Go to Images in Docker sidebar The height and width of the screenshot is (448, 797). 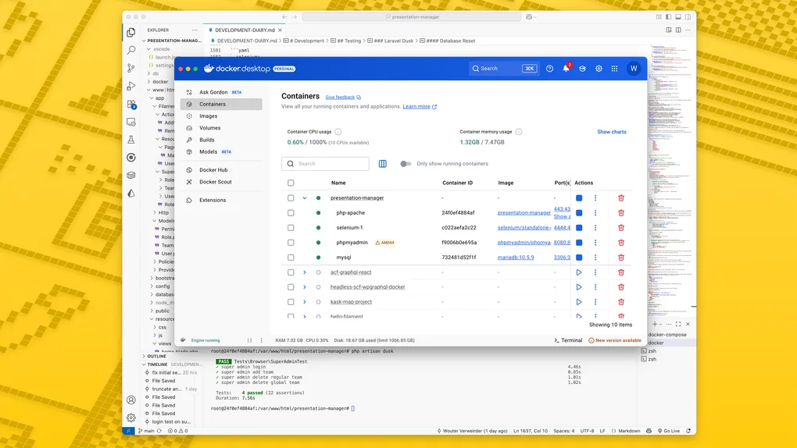(x=208, y=116)
